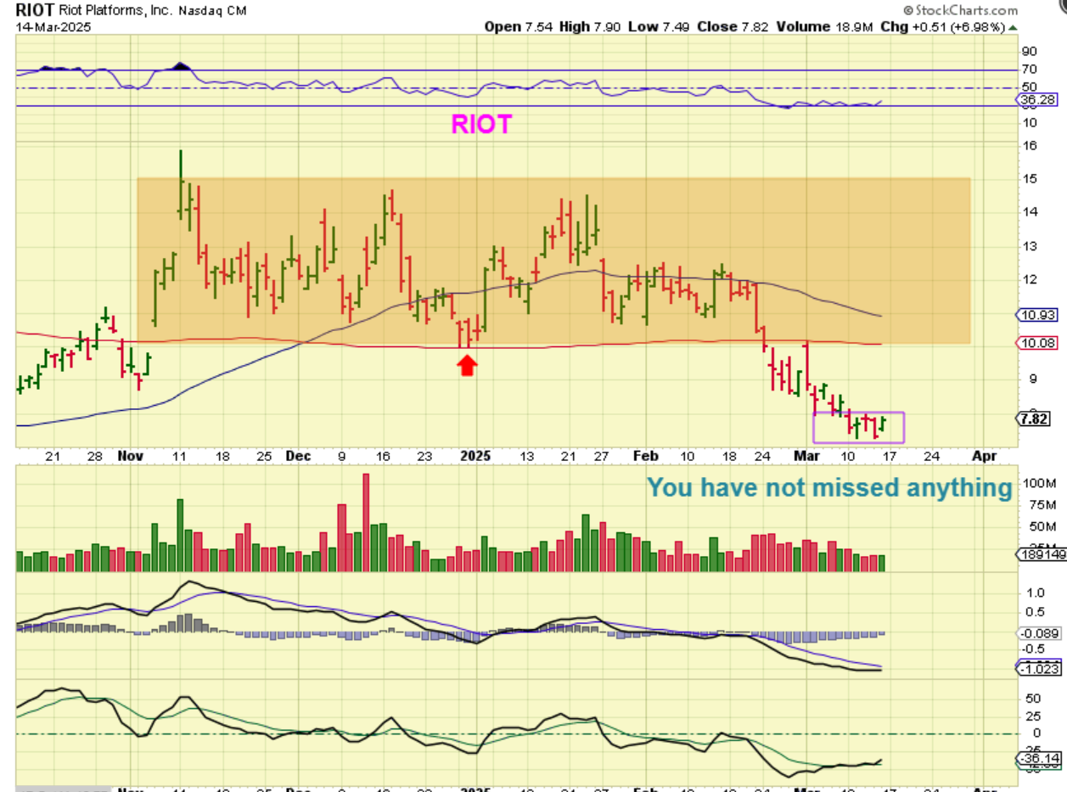
Task: Click the bold RIOT ticker symbol in header
Action: click(36, 11)
